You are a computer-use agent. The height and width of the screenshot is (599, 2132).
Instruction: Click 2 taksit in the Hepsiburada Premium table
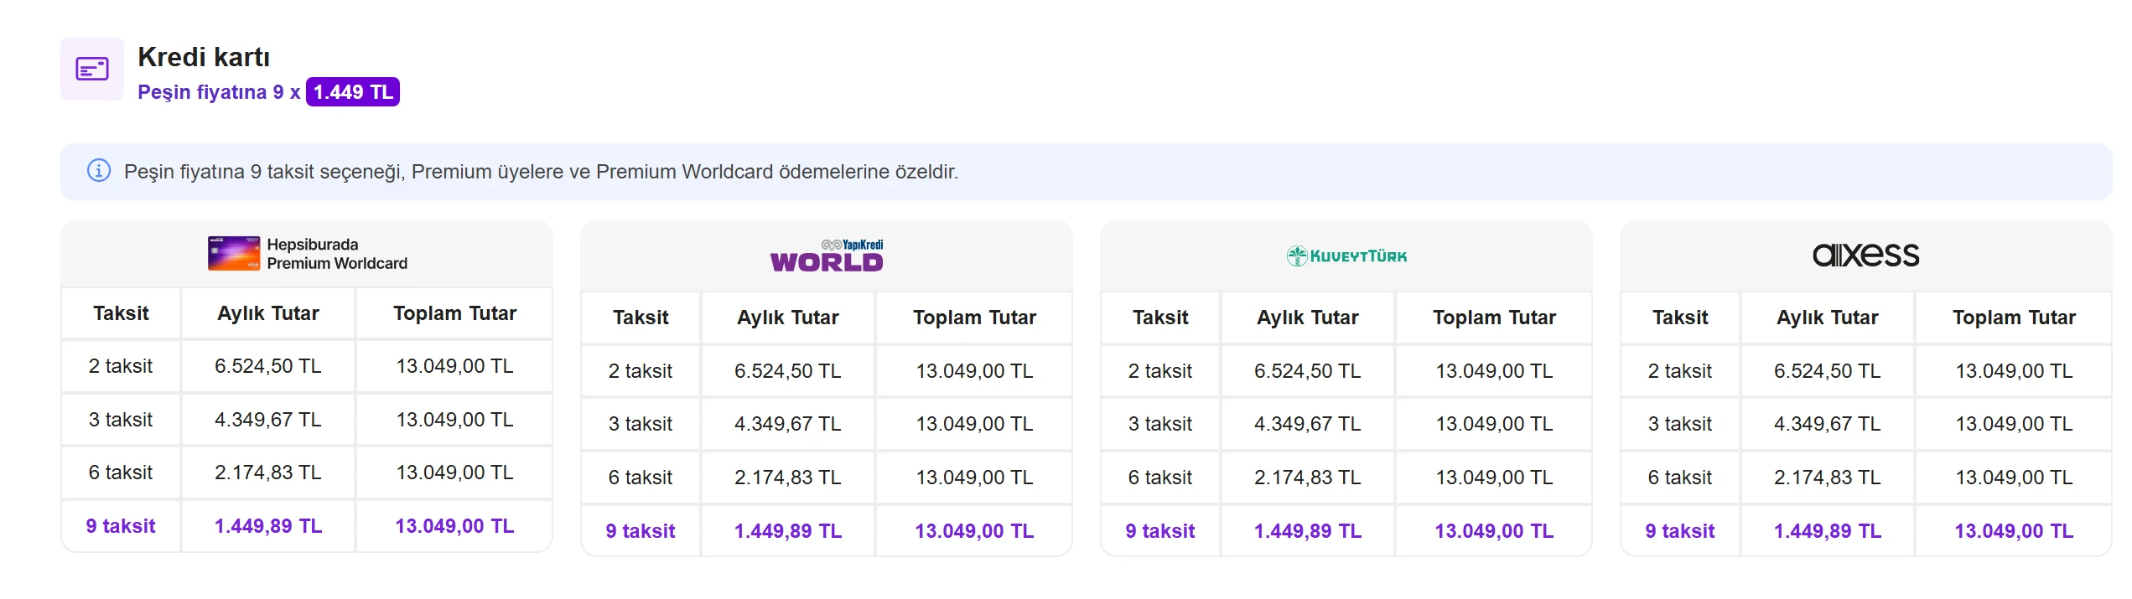(121, 366)
